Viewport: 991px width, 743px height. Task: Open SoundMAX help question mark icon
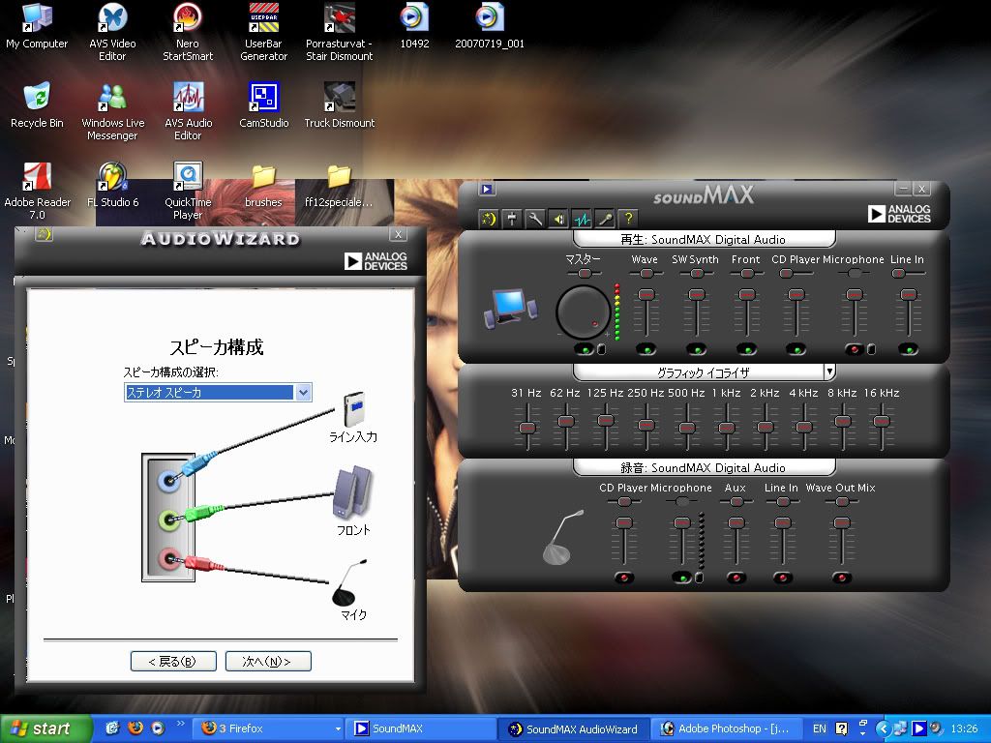click(629, 219)
